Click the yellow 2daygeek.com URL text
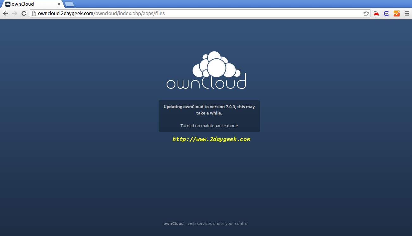This screenshot has width=412, height=236. tap(211, 139)
